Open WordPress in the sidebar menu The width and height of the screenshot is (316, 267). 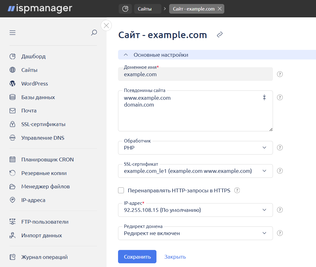coord(34,84)
